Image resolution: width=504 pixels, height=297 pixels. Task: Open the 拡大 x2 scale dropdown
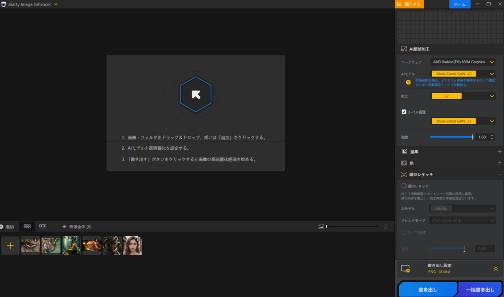point(463,96)
